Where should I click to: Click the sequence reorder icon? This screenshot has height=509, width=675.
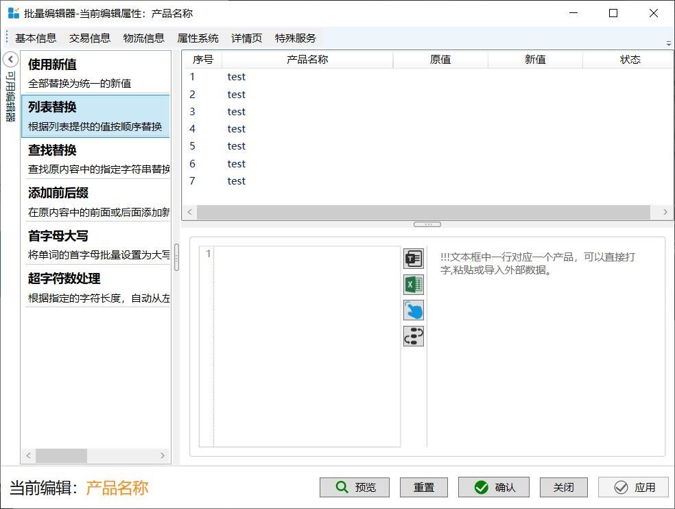[x=414, y=336]
